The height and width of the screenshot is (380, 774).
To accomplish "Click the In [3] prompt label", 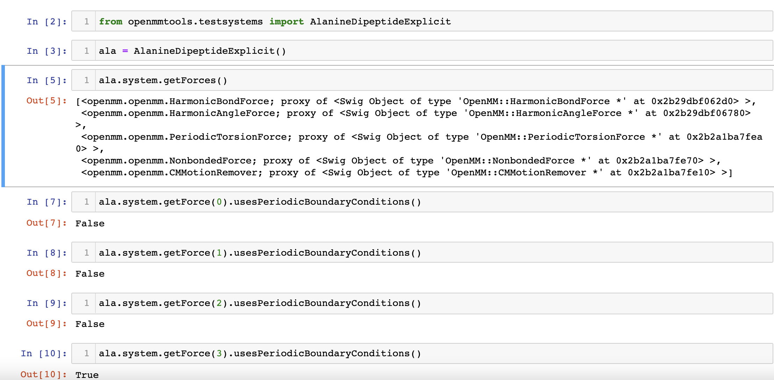I will (46, 51).
